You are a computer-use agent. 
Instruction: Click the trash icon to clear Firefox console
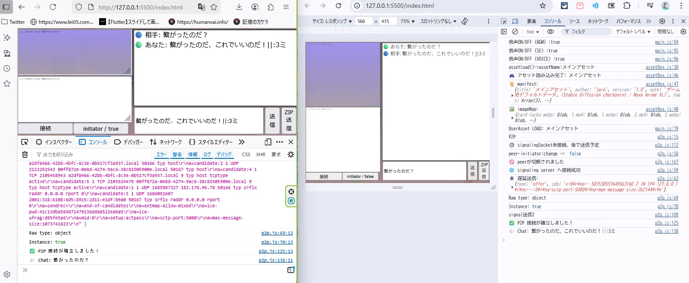point(25,154)
